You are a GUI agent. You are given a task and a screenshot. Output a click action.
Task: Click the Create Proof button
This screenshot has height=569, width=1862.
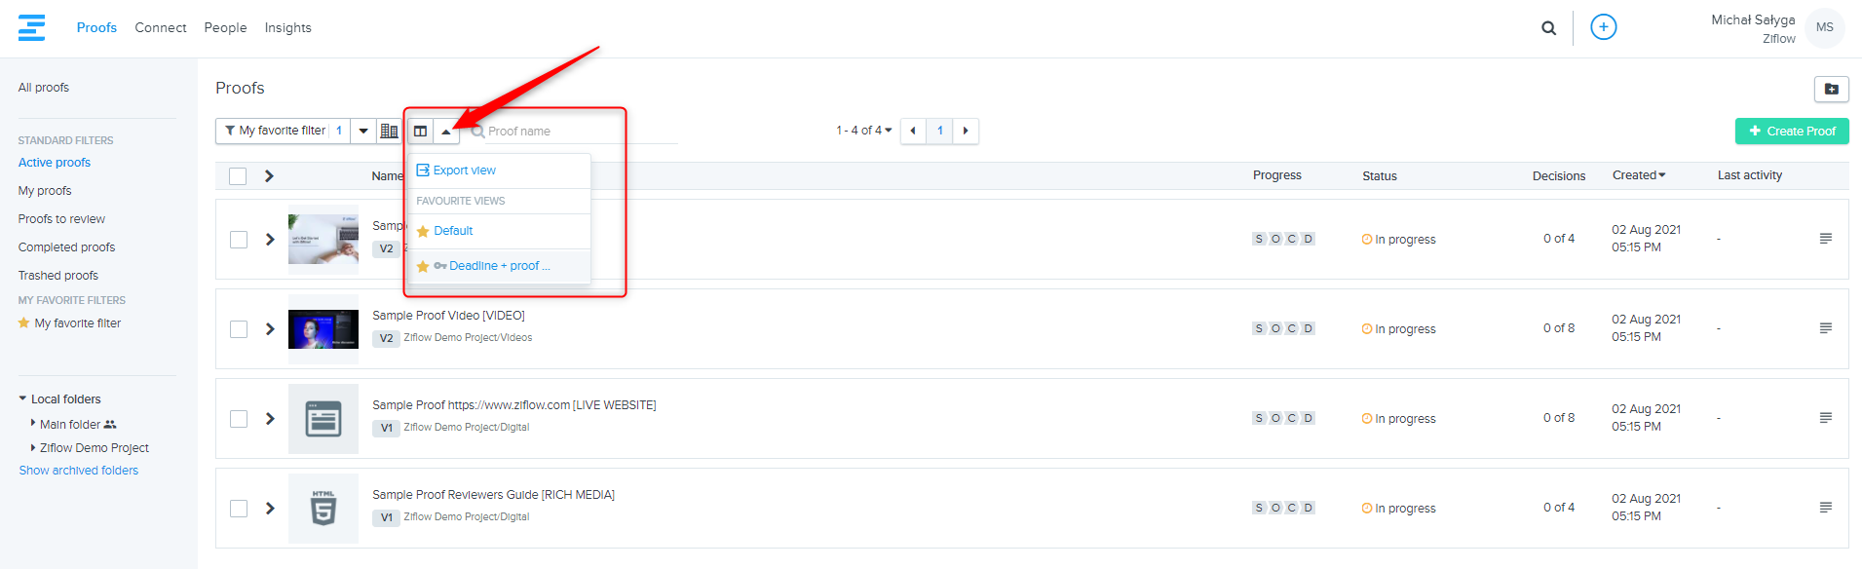(x=1791, y=131)
